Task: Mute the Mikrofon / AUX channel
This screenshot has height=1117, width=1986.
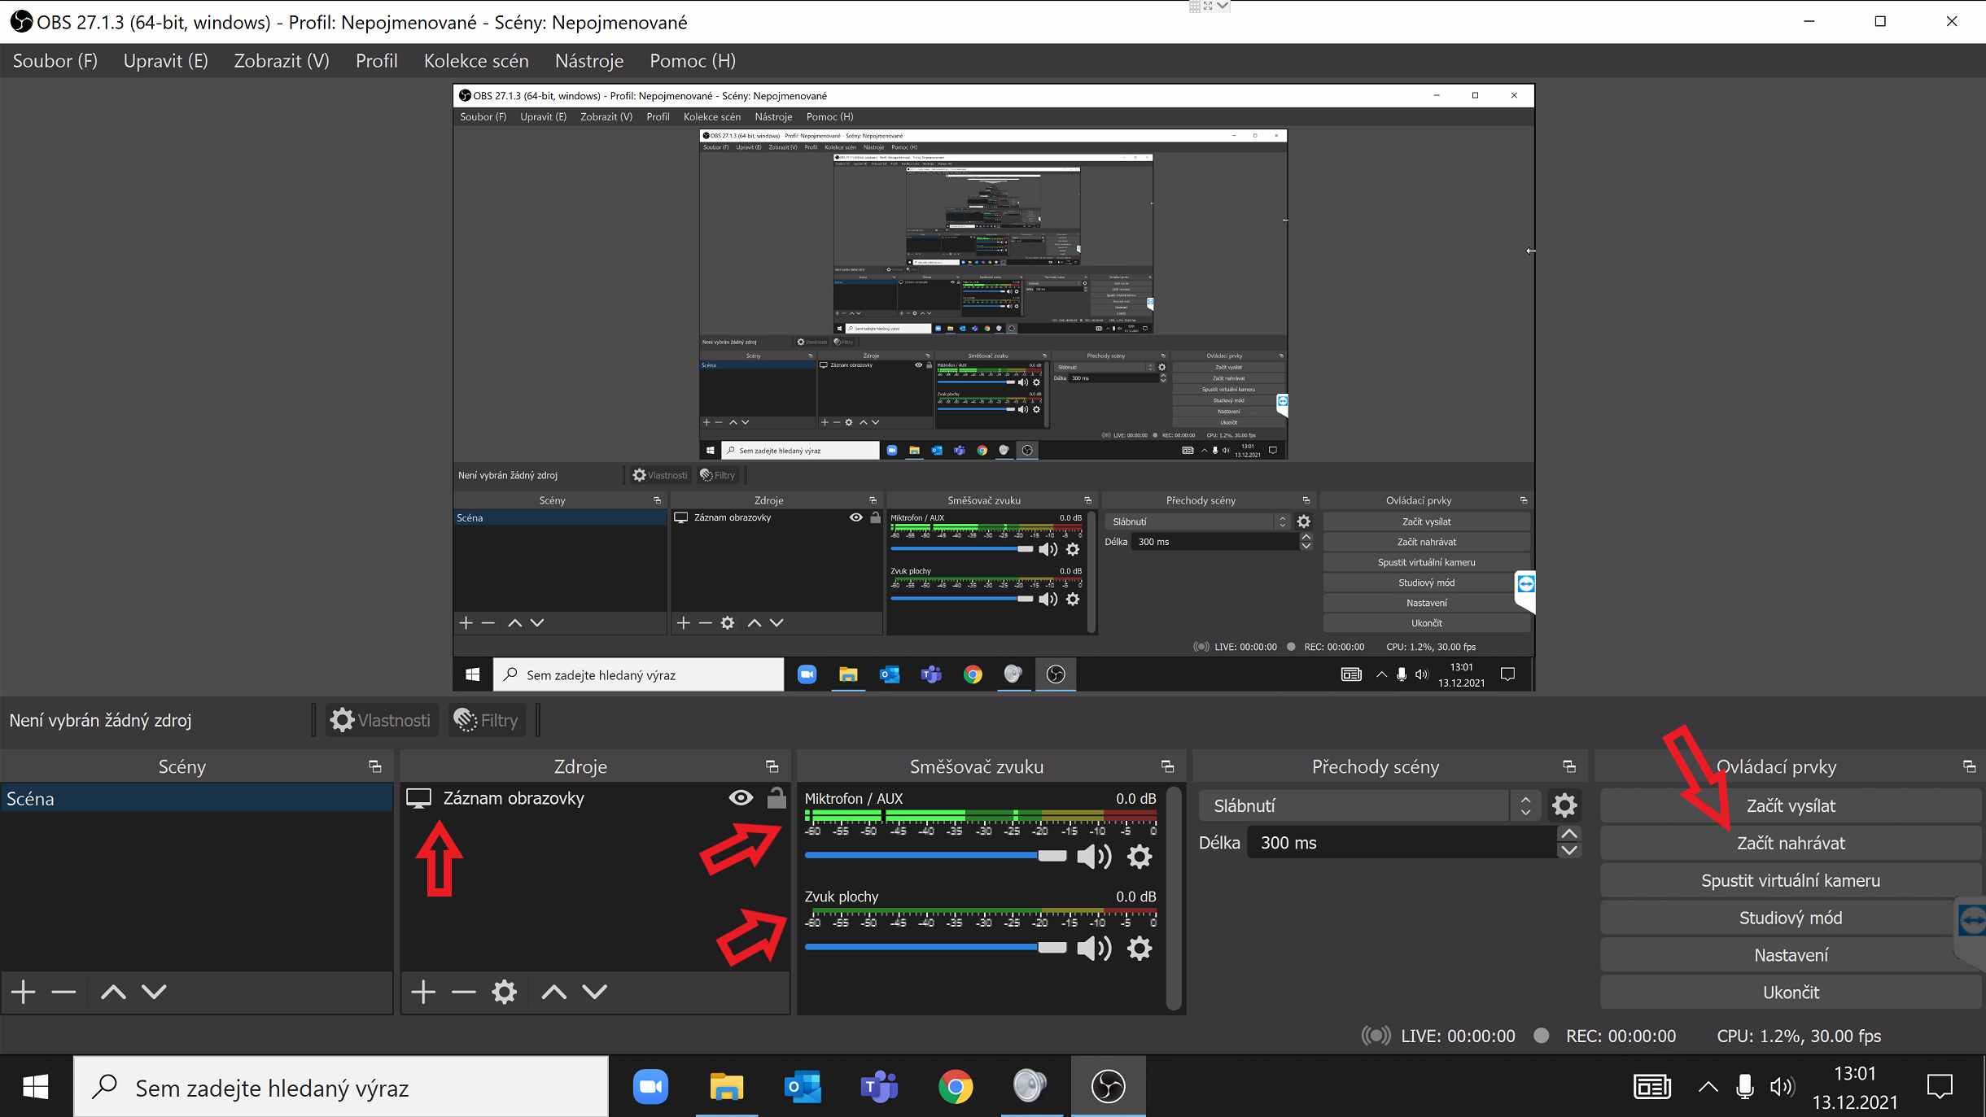Action: [1094, 856]
